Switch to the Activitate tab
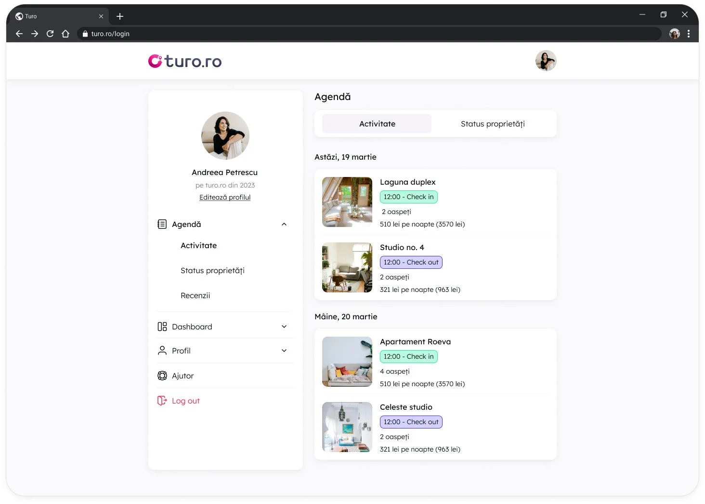The width and height of the screenshot is (705, 504). coord(377,124)
